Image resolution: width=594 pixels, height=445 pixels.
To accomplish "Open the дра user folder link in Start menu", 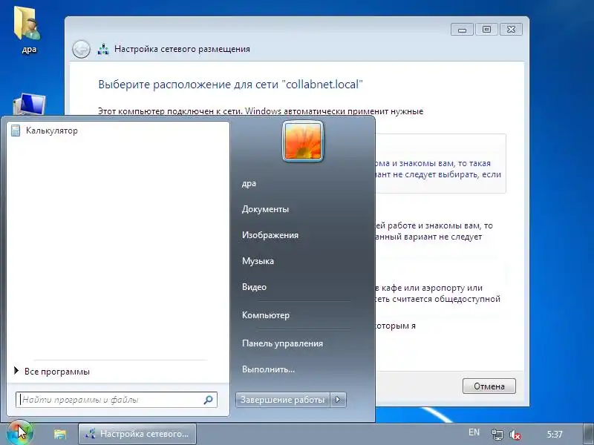I will click(249, 183).
